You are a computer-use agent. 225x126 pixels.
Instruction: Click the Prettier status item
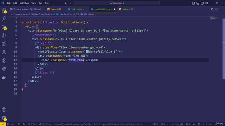point(207,124)
